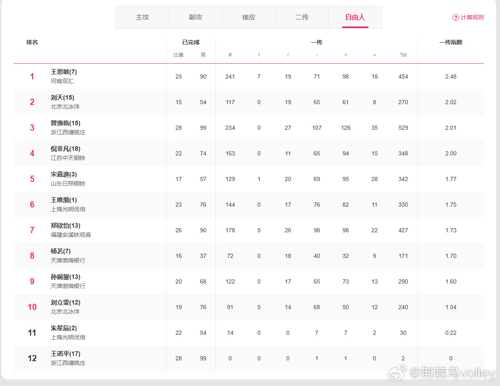Open player 倪非凡(18)
Screen dimensions: 500x386
pyautogui.click(x=66, y=149)
